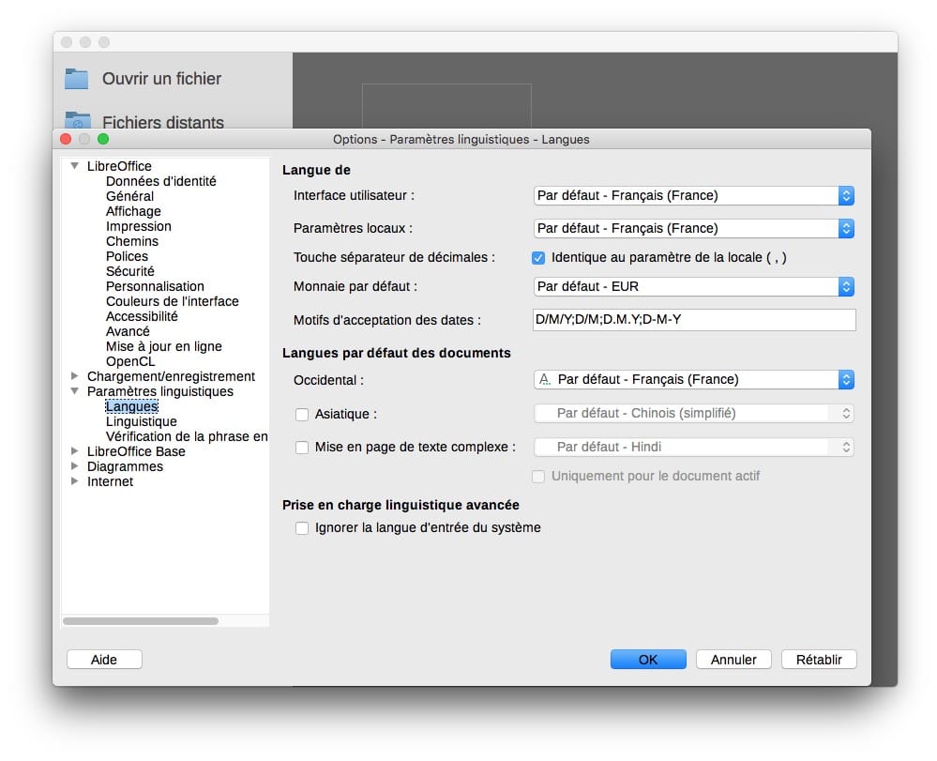937x761 pixels.
Task: Expand the Diagrammes node
Action: coord(75,465)
